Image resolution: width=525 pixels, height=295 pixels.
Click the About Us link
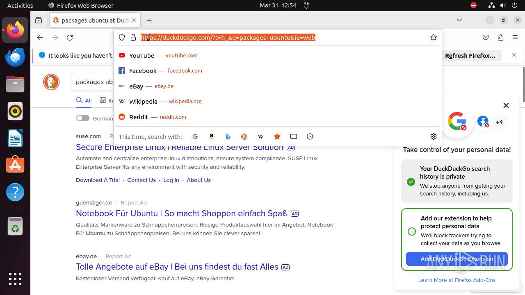(x=199, y=180)
